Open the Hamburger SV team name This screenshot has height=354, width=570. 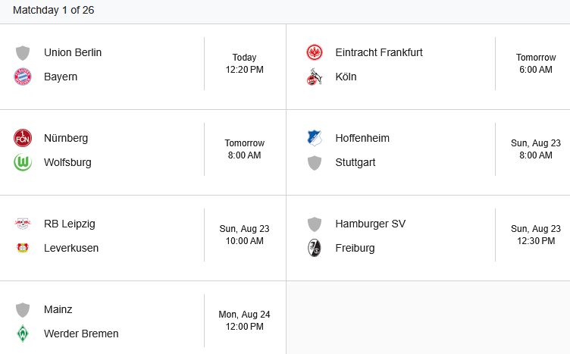pos(371,224)
